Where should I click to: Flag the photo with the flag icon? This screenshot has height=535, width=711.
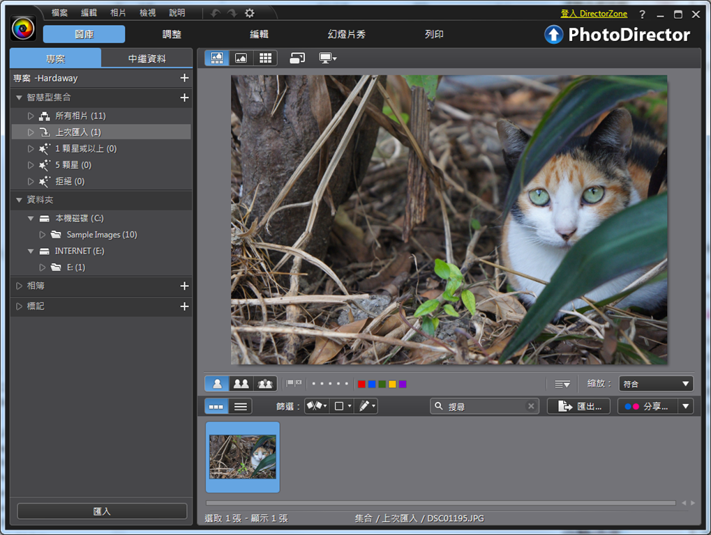pos(290,384)
